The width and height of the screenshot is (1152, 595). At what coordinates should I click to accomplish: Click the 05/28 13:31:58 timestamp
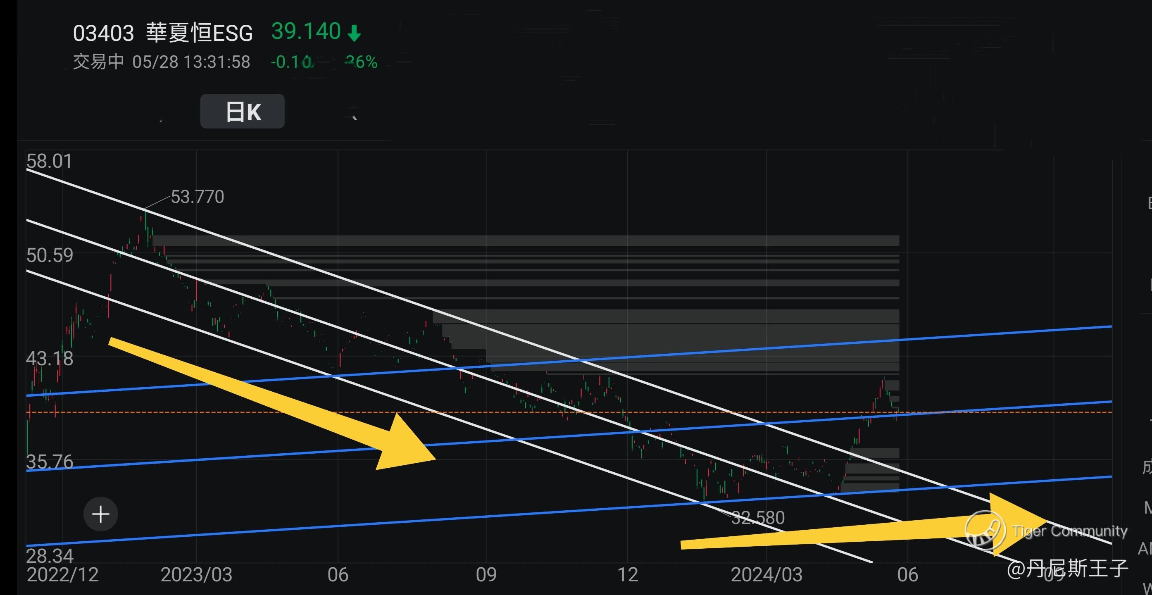coord(191,62)
